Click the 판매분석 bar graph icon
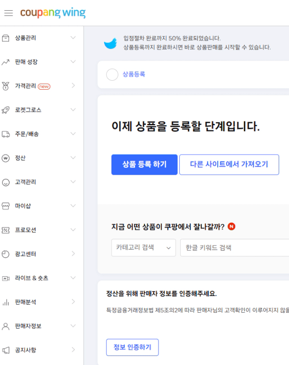 click(x=5, y=302)
